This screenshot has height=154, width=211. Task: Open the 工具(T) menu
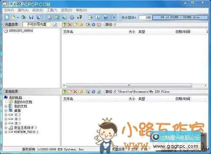[52, 10]
